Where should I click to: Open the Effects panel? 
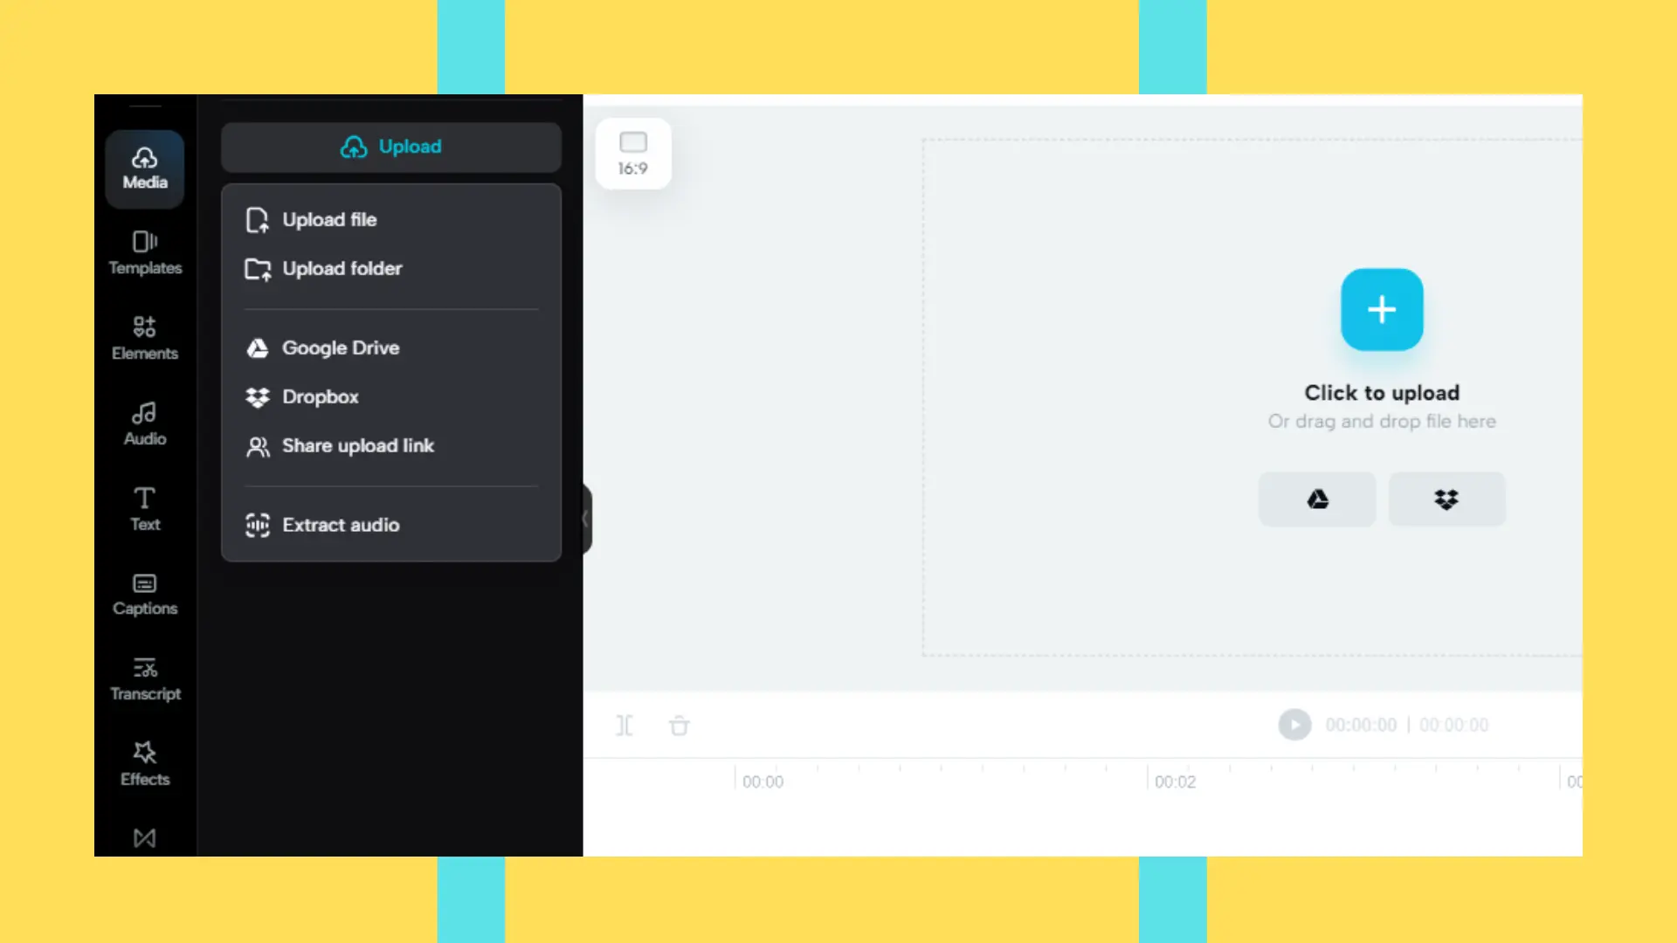click(144, 762)
